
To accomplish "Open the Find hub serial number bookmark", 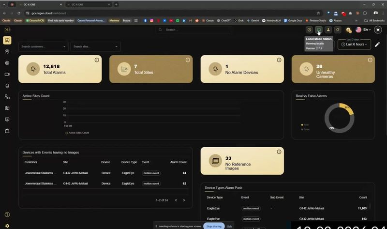I will pos(61,20).
